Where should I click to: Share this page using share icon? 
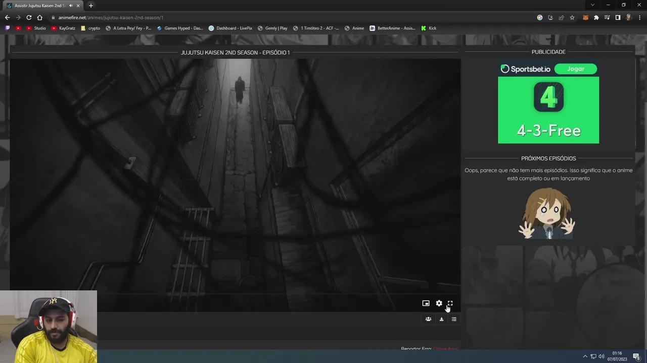pos(561,18)
